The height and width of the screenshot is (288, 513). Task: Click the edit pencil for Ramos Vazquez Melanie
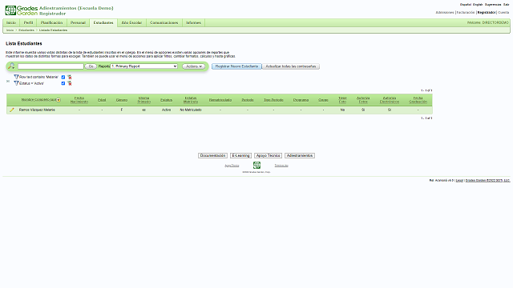[x=12, y=110]
